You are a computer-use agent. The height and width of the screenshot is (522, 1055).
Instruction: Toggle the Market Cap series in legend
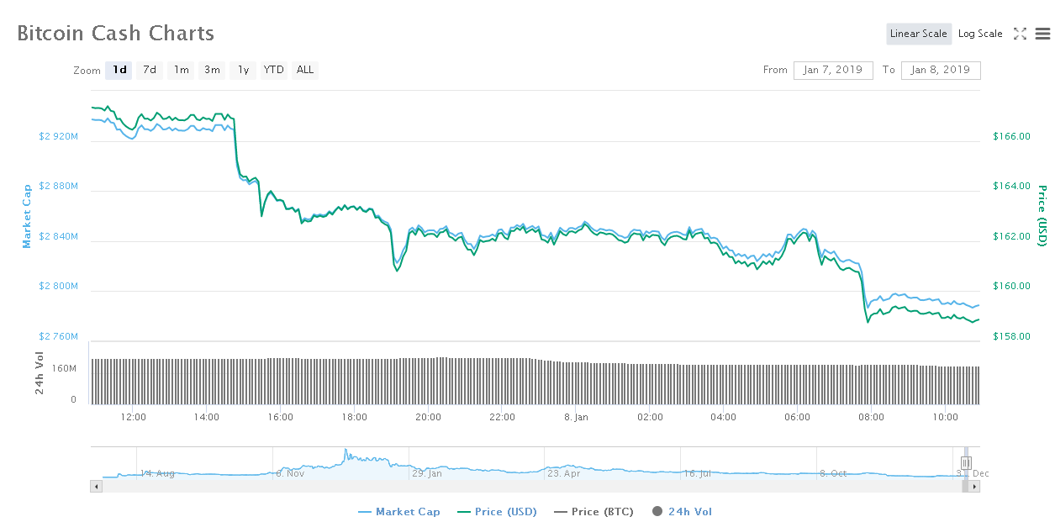click(398, 511)
